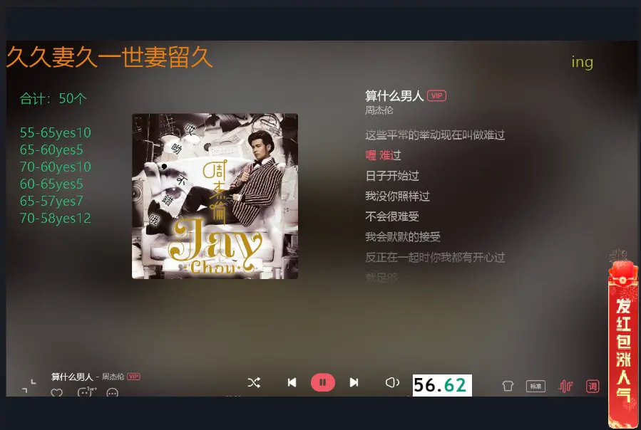Open the 标准 sound quality selector
Image resolution: width=641 pixels, height=430 pixels.
[535, 386]
